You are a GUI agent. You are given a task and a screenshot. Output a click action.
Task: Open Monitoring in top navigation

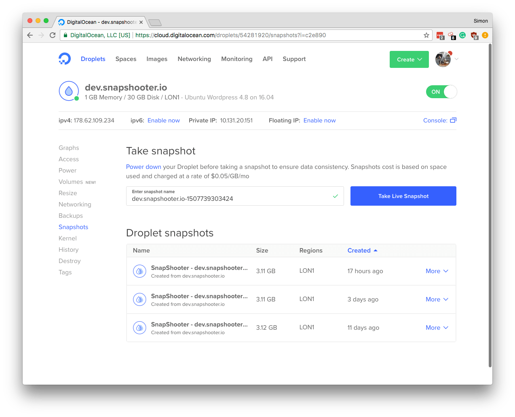pyautogui.click(x=237, y=59)
